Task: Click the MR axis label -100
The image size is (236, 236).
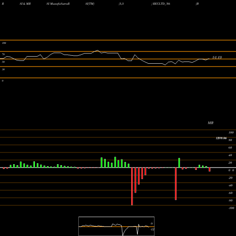Action: click(231, 208)
